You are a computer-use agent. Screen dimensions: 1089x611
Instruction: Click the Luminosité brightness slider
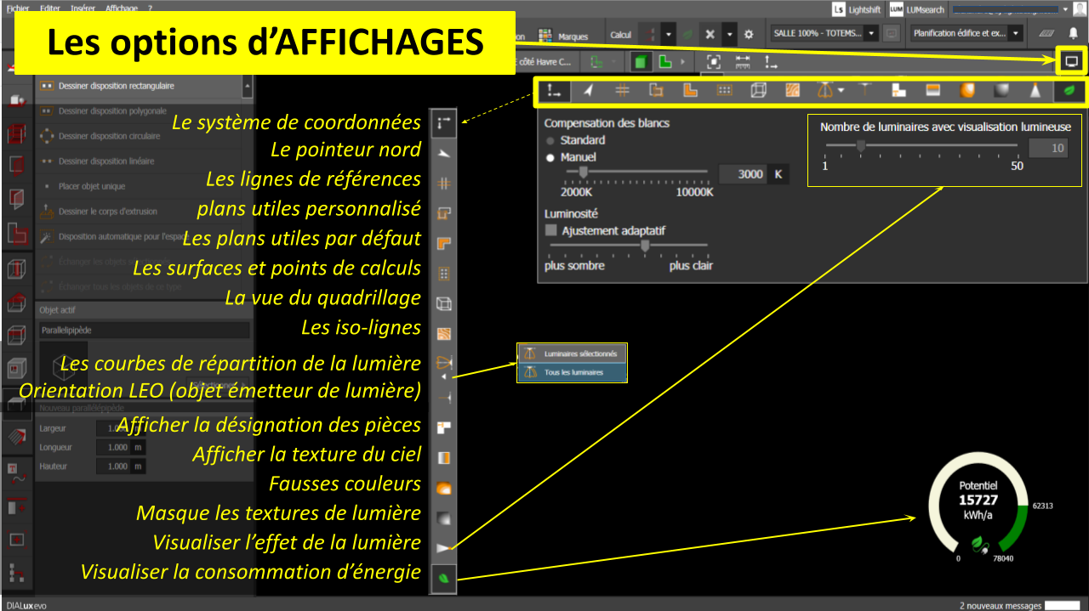[629, 246]
